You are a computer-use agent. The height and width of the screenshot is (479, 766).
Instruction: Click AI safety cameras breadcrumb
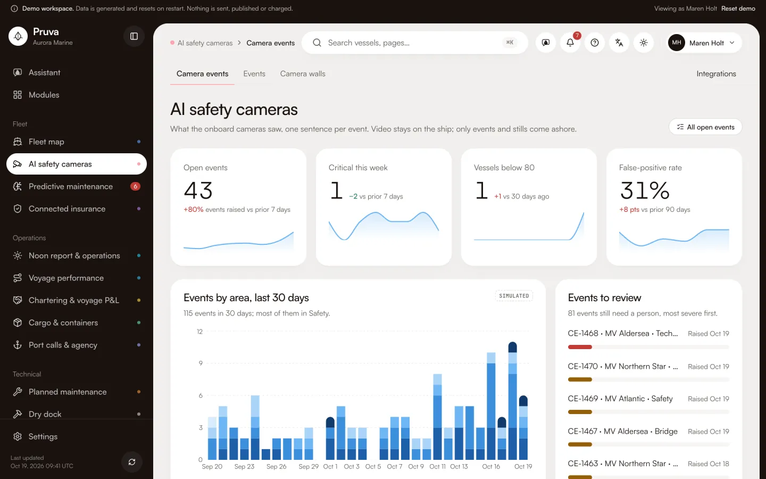click(205, 43)
